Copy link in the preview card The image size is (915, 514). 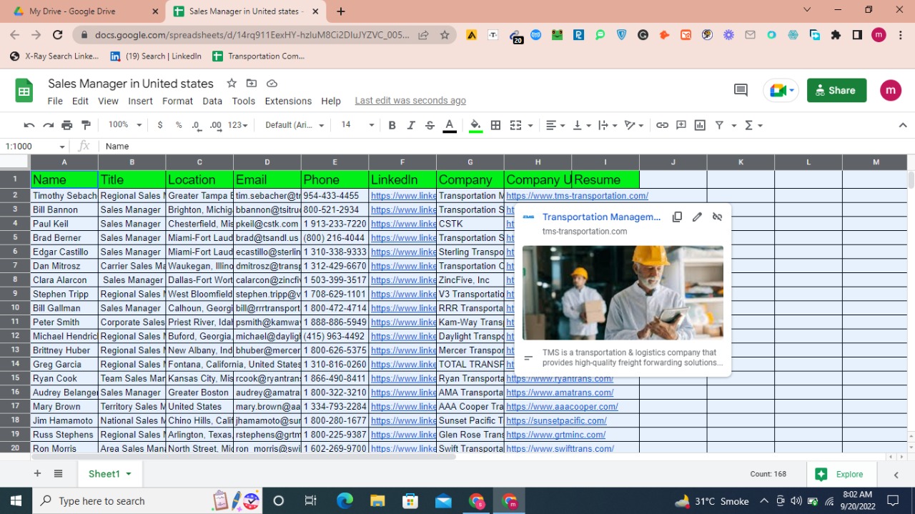677,217
